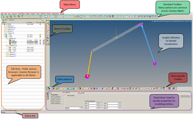Switch to the CM Coordinates tab
193x119 pixels.
click(x=57, y=97)
